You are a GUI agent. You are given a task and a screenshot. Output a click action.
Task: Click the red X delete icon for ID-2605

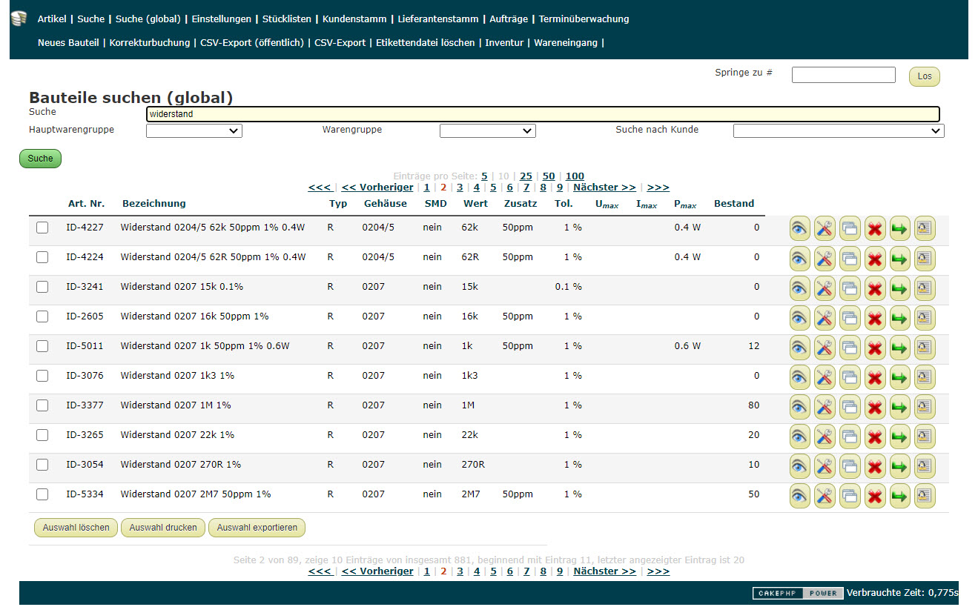point(875,317)
